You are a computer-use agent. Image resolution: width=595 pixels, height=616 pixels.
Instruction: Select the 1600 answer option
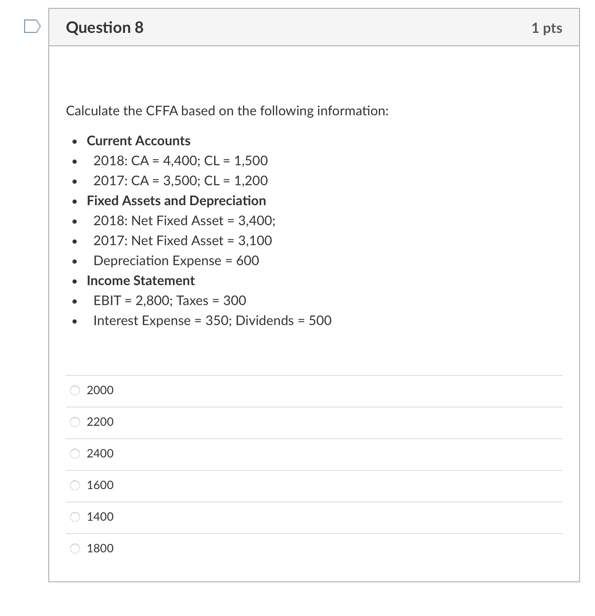(99, 485)
